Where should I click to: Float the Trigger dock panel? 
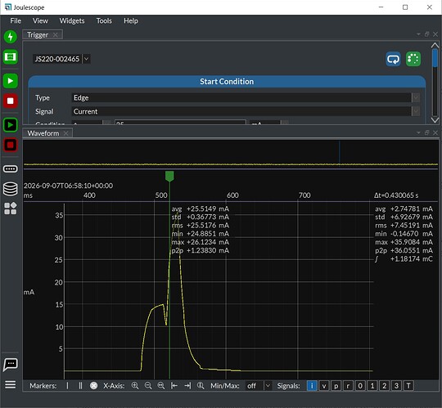426,34
